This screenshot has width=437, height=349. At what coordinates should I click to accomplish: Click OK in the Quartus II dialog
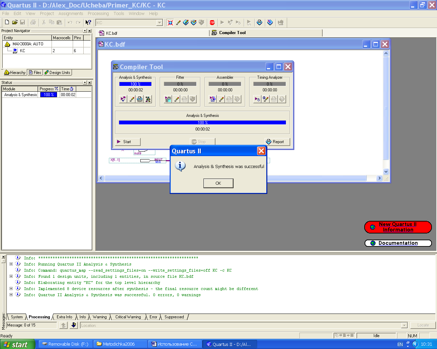(x=218, y=183)
